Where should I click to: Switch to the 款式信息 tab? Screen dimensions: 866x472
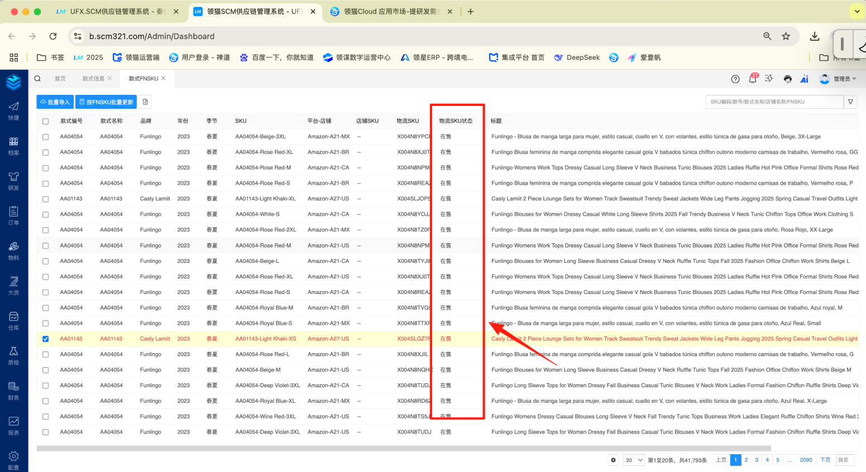tap(93, 79)
